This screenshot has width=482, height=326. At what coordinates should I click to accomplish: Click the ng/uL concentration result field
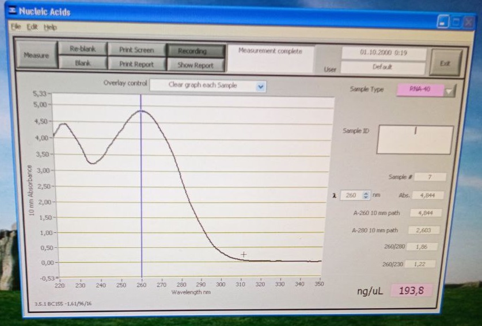pyautogui.click(x=411, y=290)
